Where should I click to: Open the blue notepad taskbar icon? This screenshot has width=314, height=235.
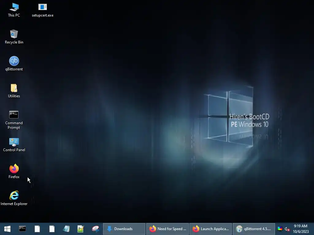pos(66,229)
